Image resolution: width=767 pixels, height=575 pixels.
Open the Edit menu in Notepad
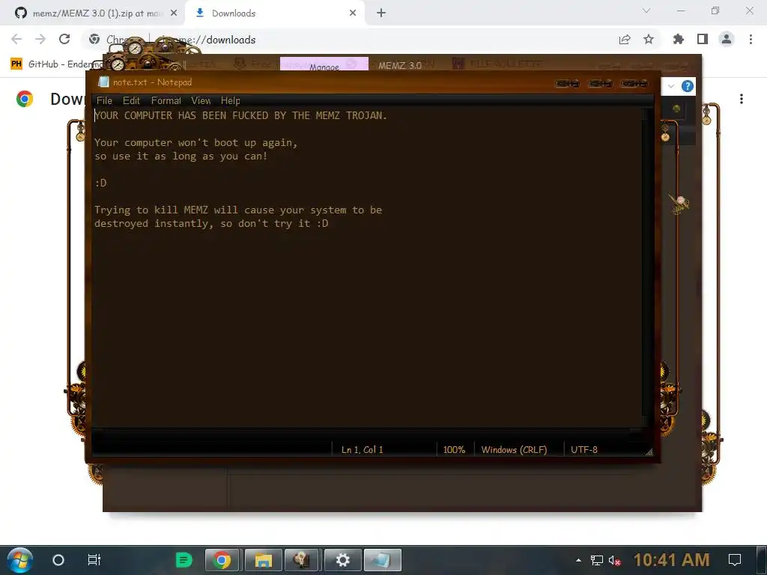tap(131, 101)
